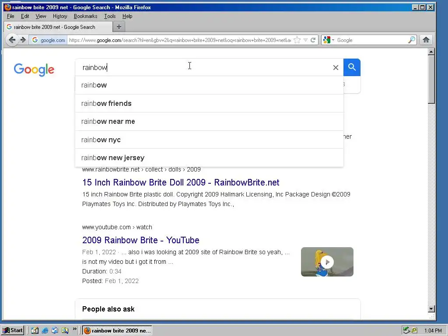Choose the 'rainbow nyc' suggestion
448x336 pixels.
tap(209, 140)
